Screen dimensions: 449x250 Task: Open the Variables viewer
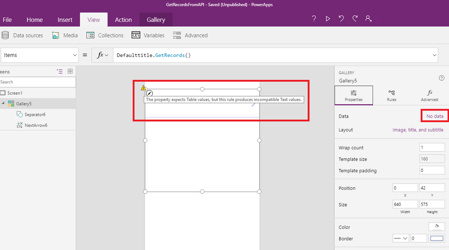[x=154, y=35]
